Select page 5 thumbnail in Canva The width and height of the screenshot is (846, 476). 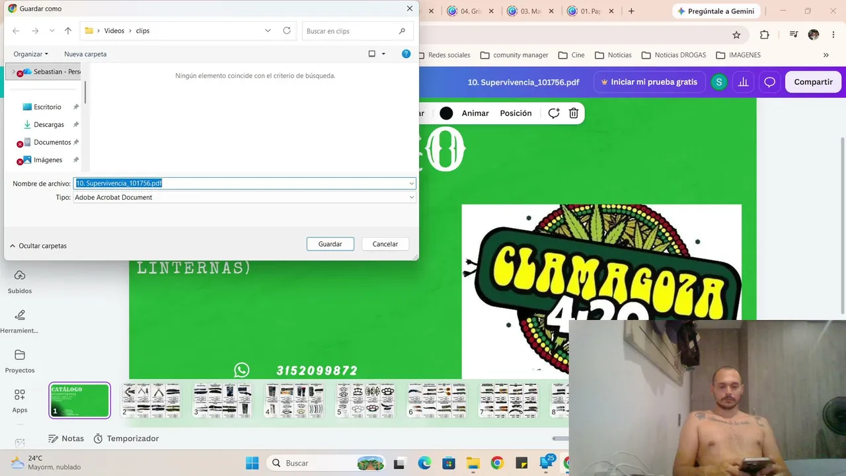365,401
